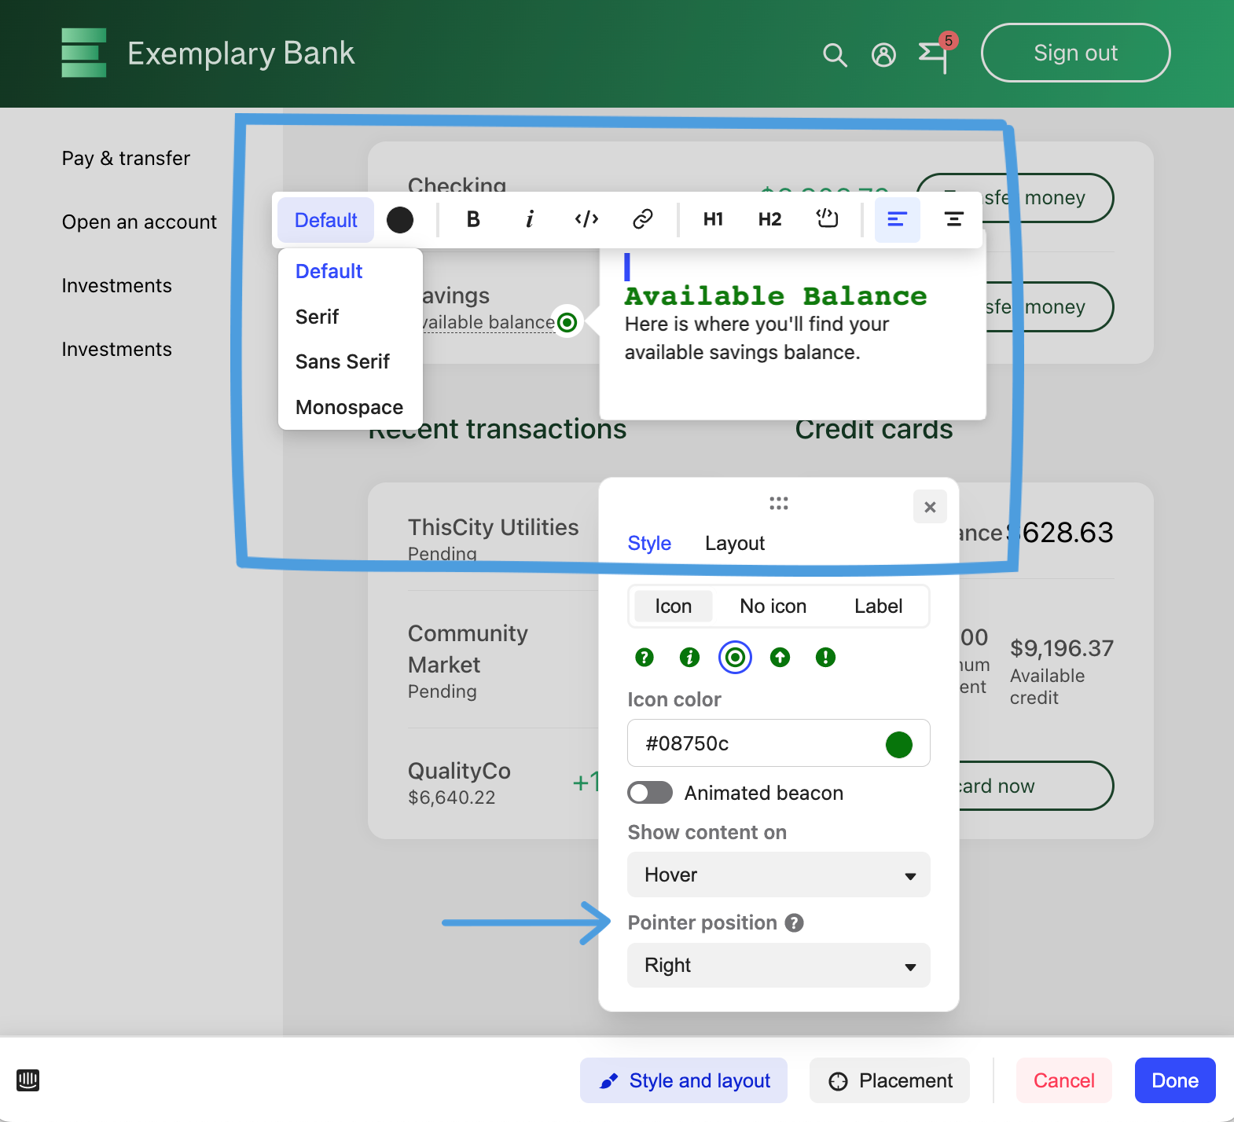This screenshot has height=1122, width=1234.
Task: Insert a code block using toolbar
Action: (x=586, y=220)
